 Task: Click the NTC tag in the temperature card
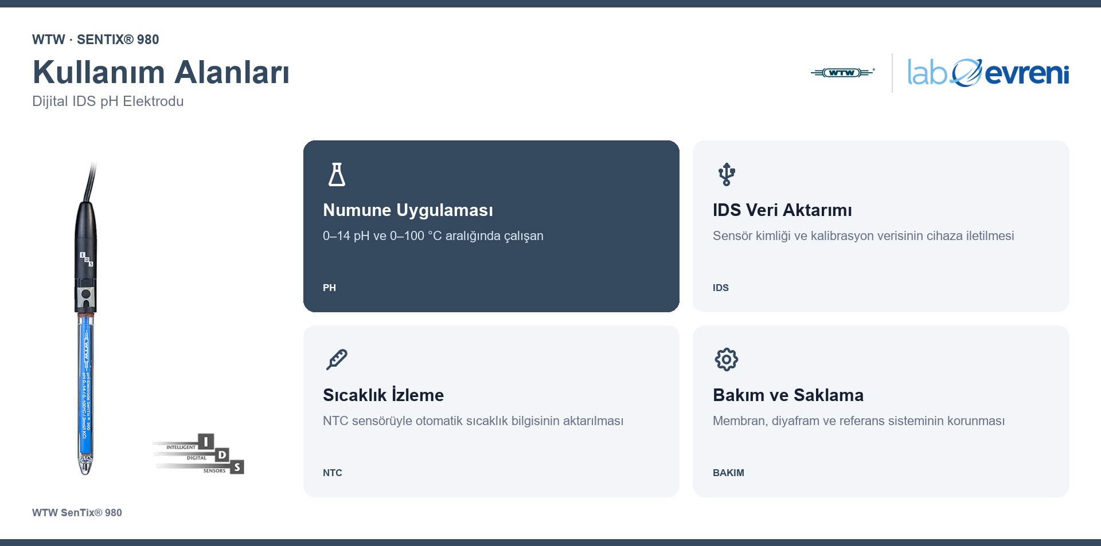(x=333, y=473)
